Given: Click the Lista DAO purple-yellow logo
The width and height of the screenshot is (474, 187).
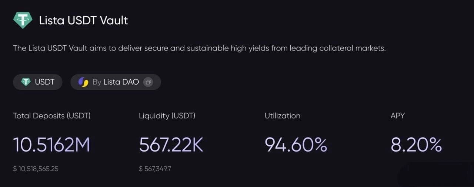Looking at the screenshot, I should click(83, 82).
